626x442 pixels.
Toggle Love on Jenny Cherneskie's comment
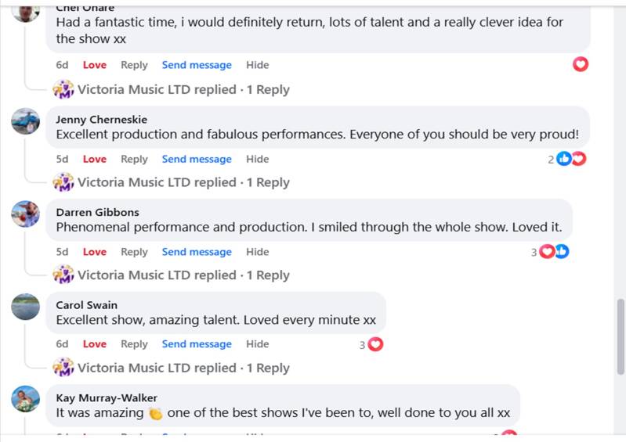[x=95, y=159]
